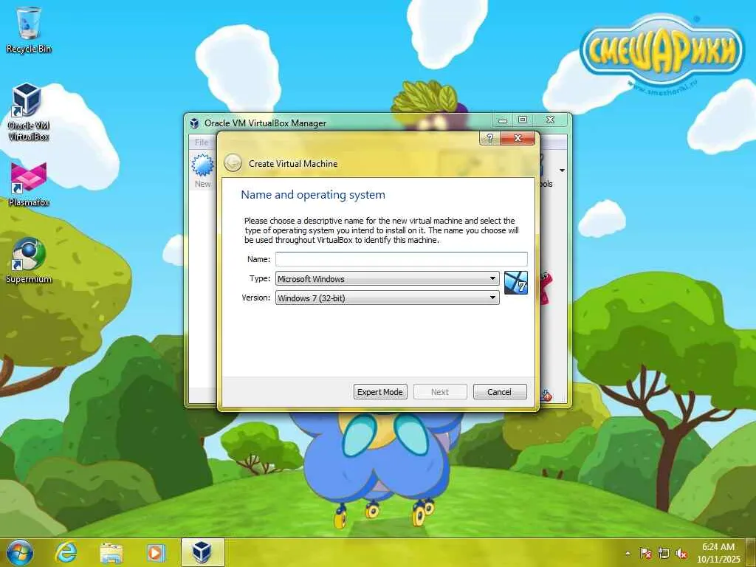The width and height of the screenshot is (756, 567).
Task: Click the Expert Mode button
Action: 380,392
